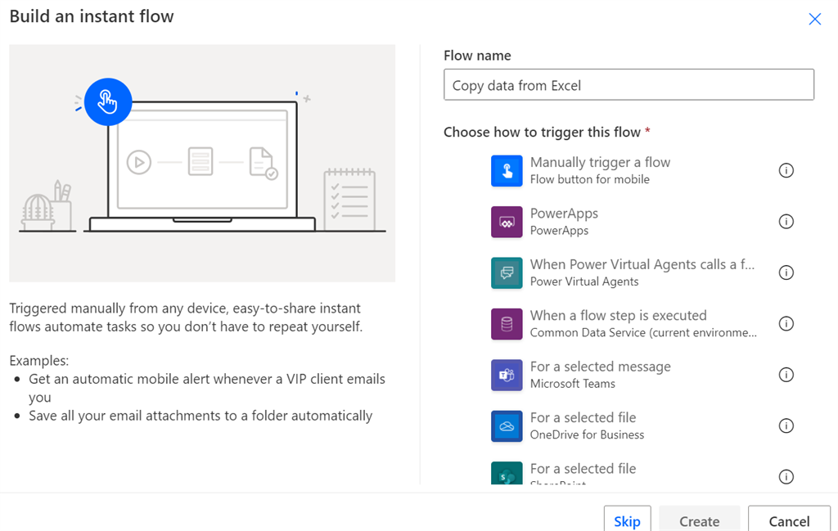Cancel building the instant flow
The height and width of the screenshot is (531, 838).
click(x=788, y=521)
